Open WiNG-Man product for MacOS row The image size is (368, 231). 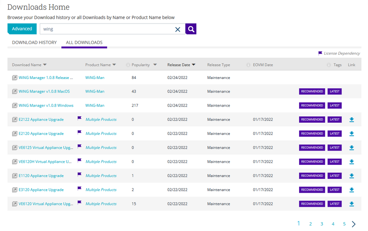pyautogui.click(x=95, y=91)
